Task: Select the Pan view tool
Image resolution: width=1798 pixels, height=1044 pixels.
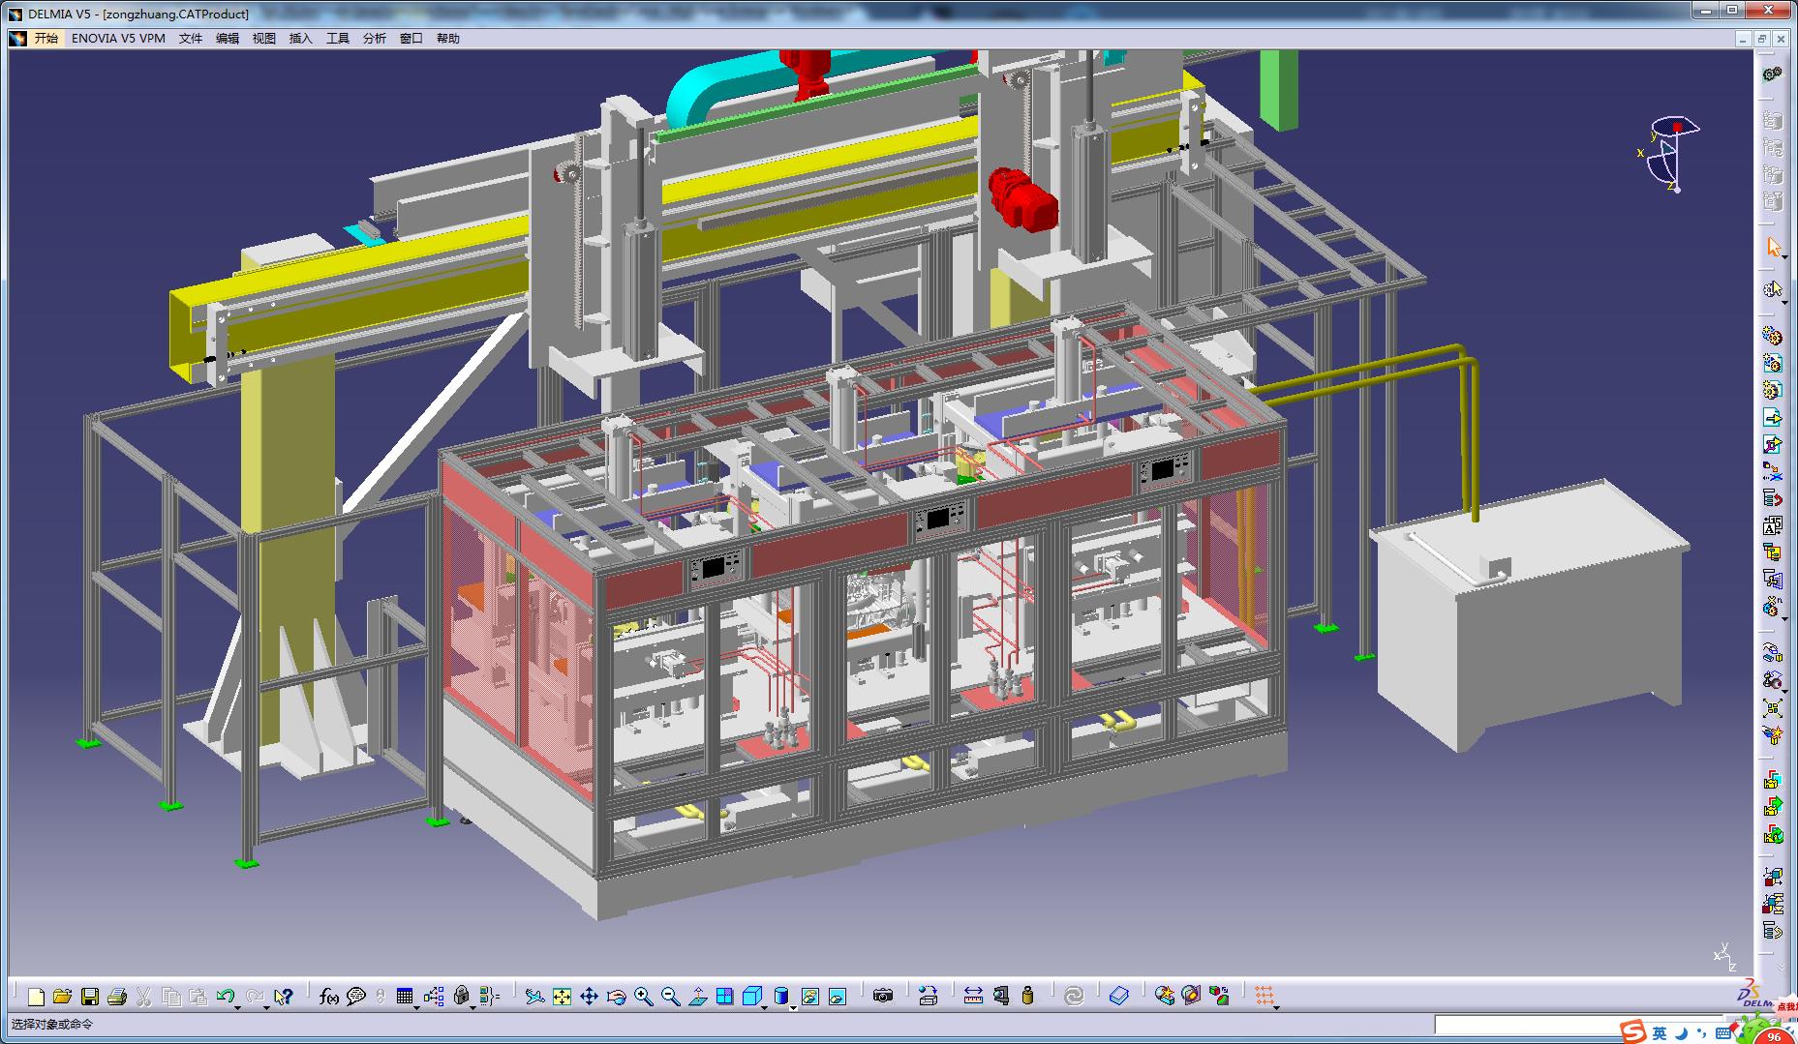Action: pyautogui.click(x=589, y=997)
